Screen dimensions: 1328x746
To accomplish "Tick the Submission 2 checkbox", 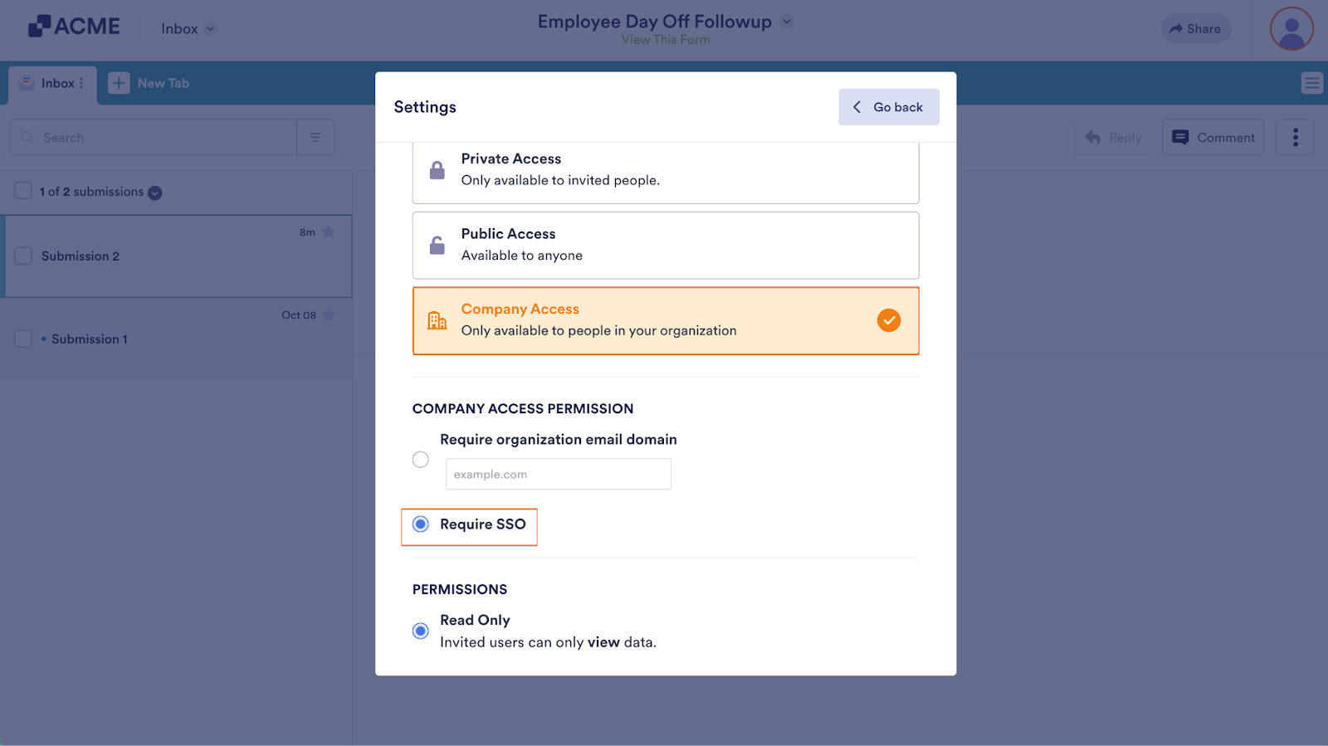I will click(23, 256).
